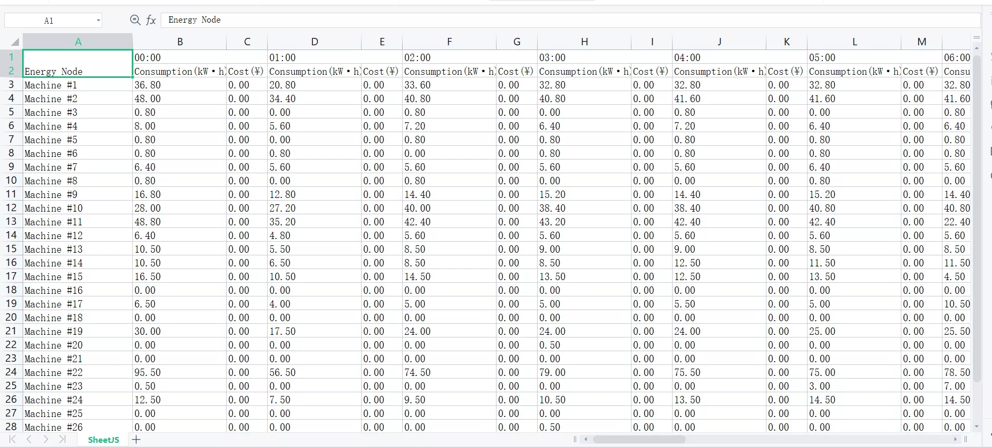This screenshot has height=447, width=992.
Task: Add a new sheet with the plus icon
Action: point(137,440)
